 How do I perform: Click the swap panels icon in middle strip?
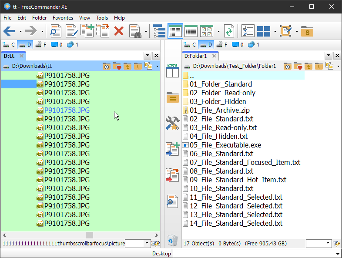pos(173,71)
